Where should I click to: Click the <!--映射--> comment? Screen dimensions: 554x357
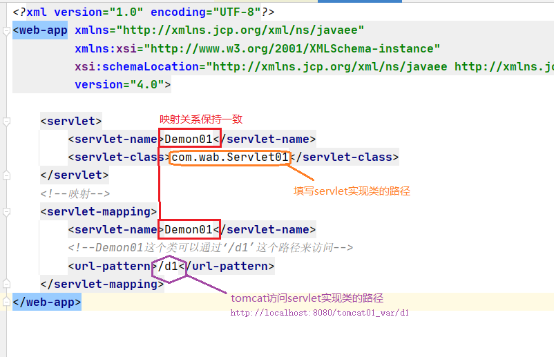coord(75,193)
